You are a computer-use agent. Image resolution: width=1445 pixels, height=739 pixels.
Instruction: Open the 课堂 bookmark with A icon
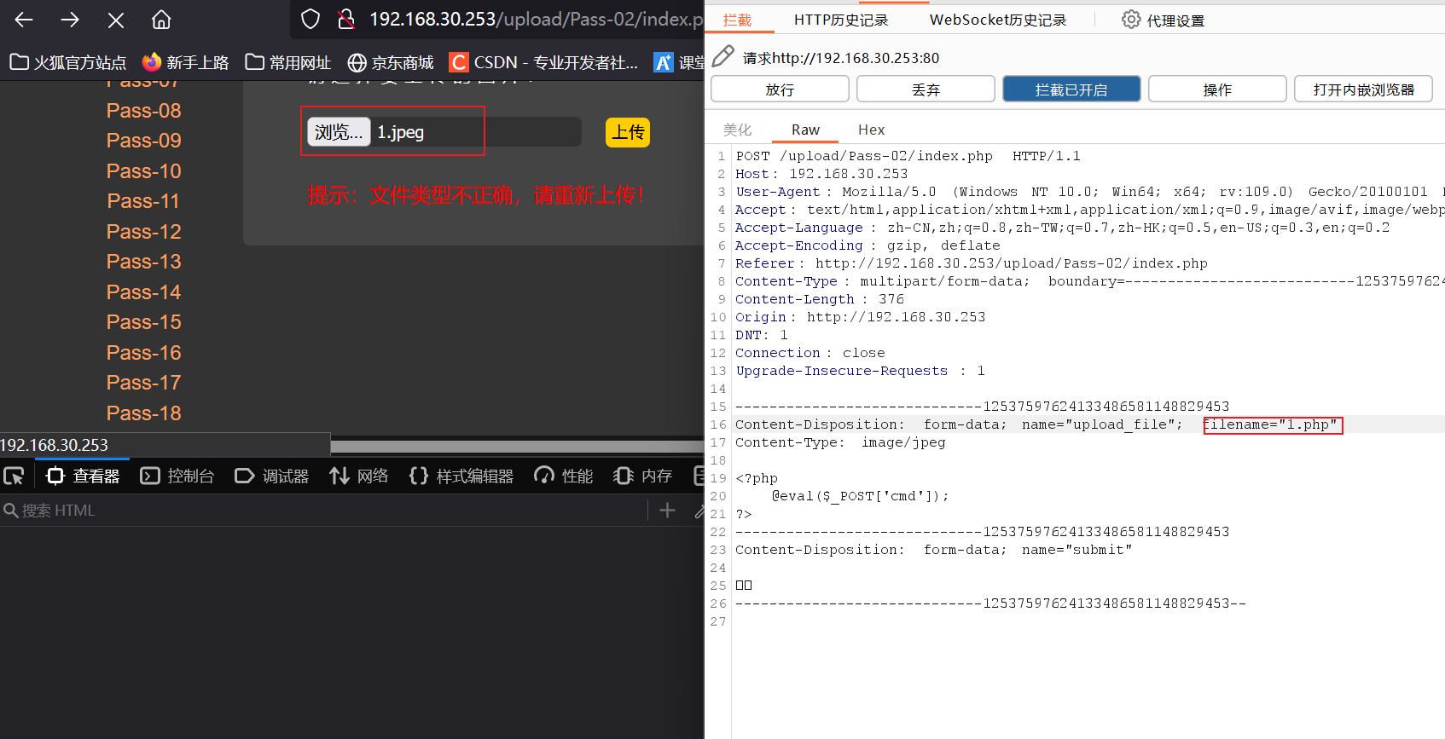tap(679, 62)
